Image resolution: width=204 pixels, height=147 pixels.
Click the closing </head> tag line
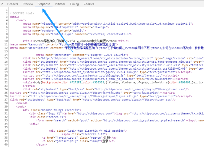pyautogui.click(x=22, y=103)
